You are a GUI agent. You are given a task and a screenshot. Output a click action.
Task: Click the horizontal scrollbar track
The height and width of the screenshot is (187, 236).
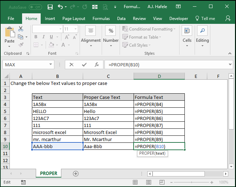(214, 174)
